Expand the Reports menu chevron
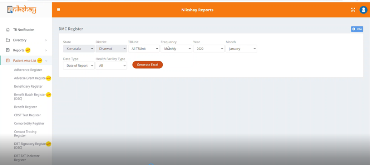Viewport: 370px width, 165px height. (x=46, y=50)
